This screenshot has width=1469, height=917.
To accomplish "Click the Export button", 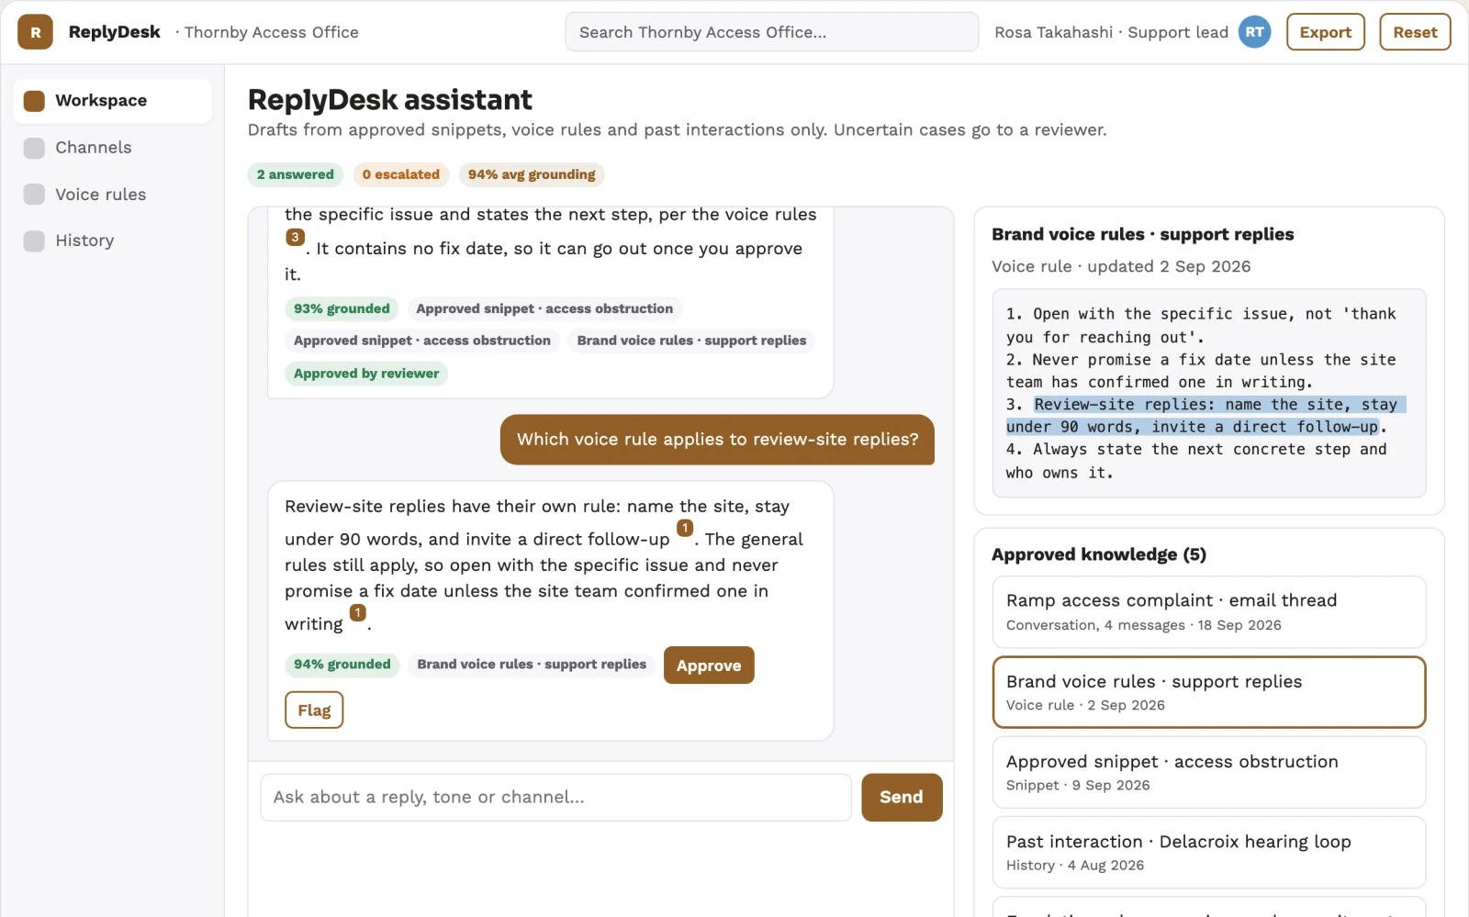I will pyautogui.click(x=1325, y=32).
